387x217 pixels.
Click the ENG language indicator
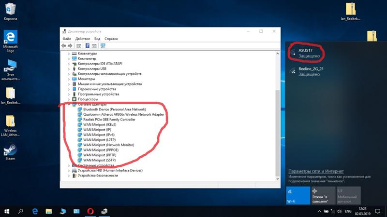tap(348, 211)
